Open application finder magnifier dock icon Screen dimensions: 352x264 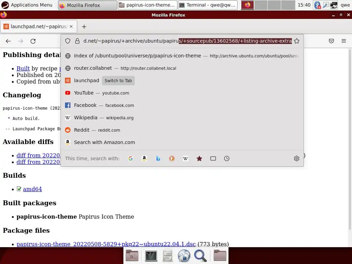[x=200, y=256]
